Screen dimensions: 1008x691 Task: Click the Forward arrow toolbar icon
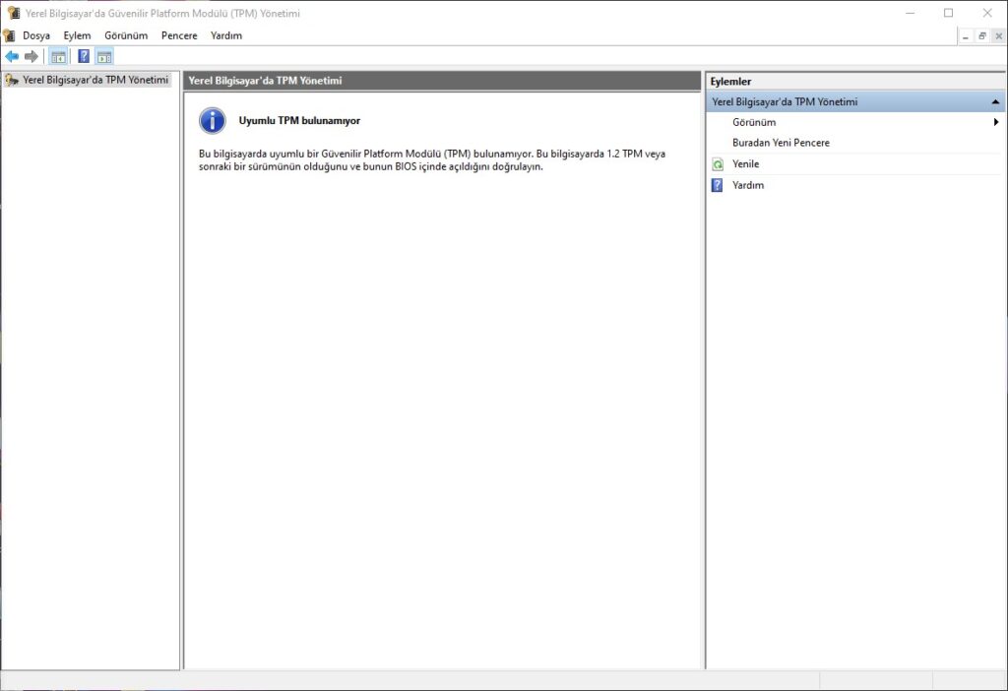[x=31, y=56]
